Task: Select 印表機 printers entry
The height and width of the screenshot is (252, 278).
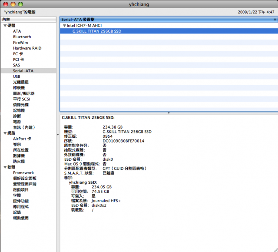Action: (x=19, y=88)
